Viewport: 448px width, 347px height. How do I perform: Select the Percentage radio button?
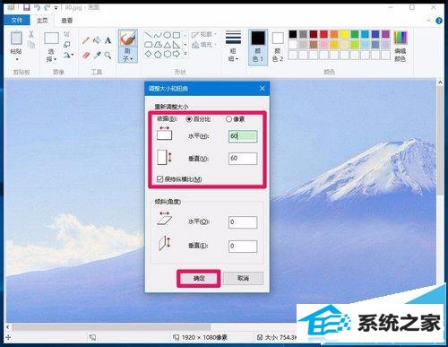click(189, 119)
